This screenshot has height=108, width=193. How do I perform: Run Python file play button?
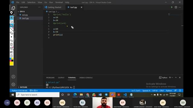point(172,7)
